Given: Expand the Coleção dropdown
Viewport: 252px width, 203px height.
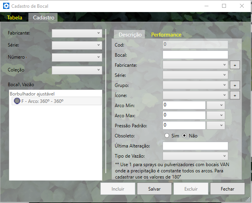Looking at the screenshot, I should pyautogui.click(x=77, y=70).
